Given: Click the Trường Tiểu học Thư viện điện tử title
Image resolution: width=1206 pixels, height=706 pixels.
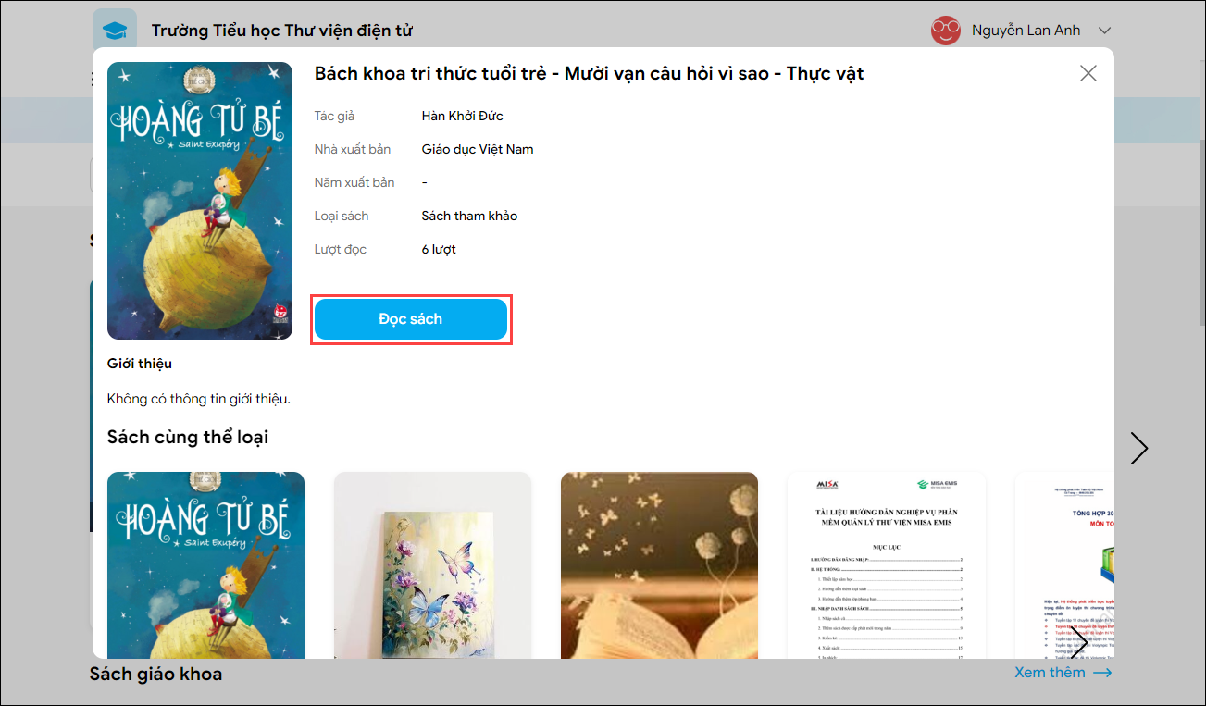Looking at the screenshot, I should pyautogui.click(x=282, y=31).
